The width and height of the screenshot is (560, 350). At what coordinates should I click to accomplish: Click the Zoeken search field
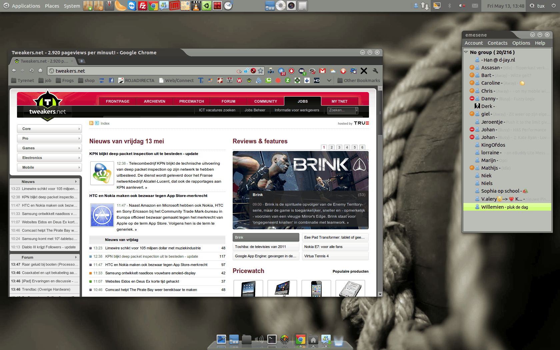(x=342, y=110)
